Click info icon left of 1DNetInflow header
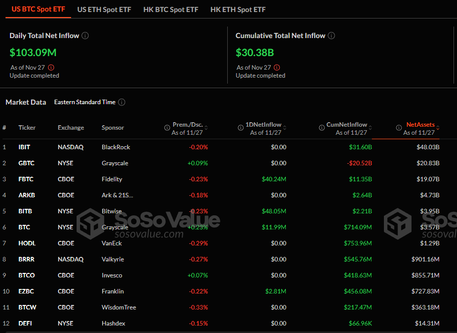 point(241,128)
